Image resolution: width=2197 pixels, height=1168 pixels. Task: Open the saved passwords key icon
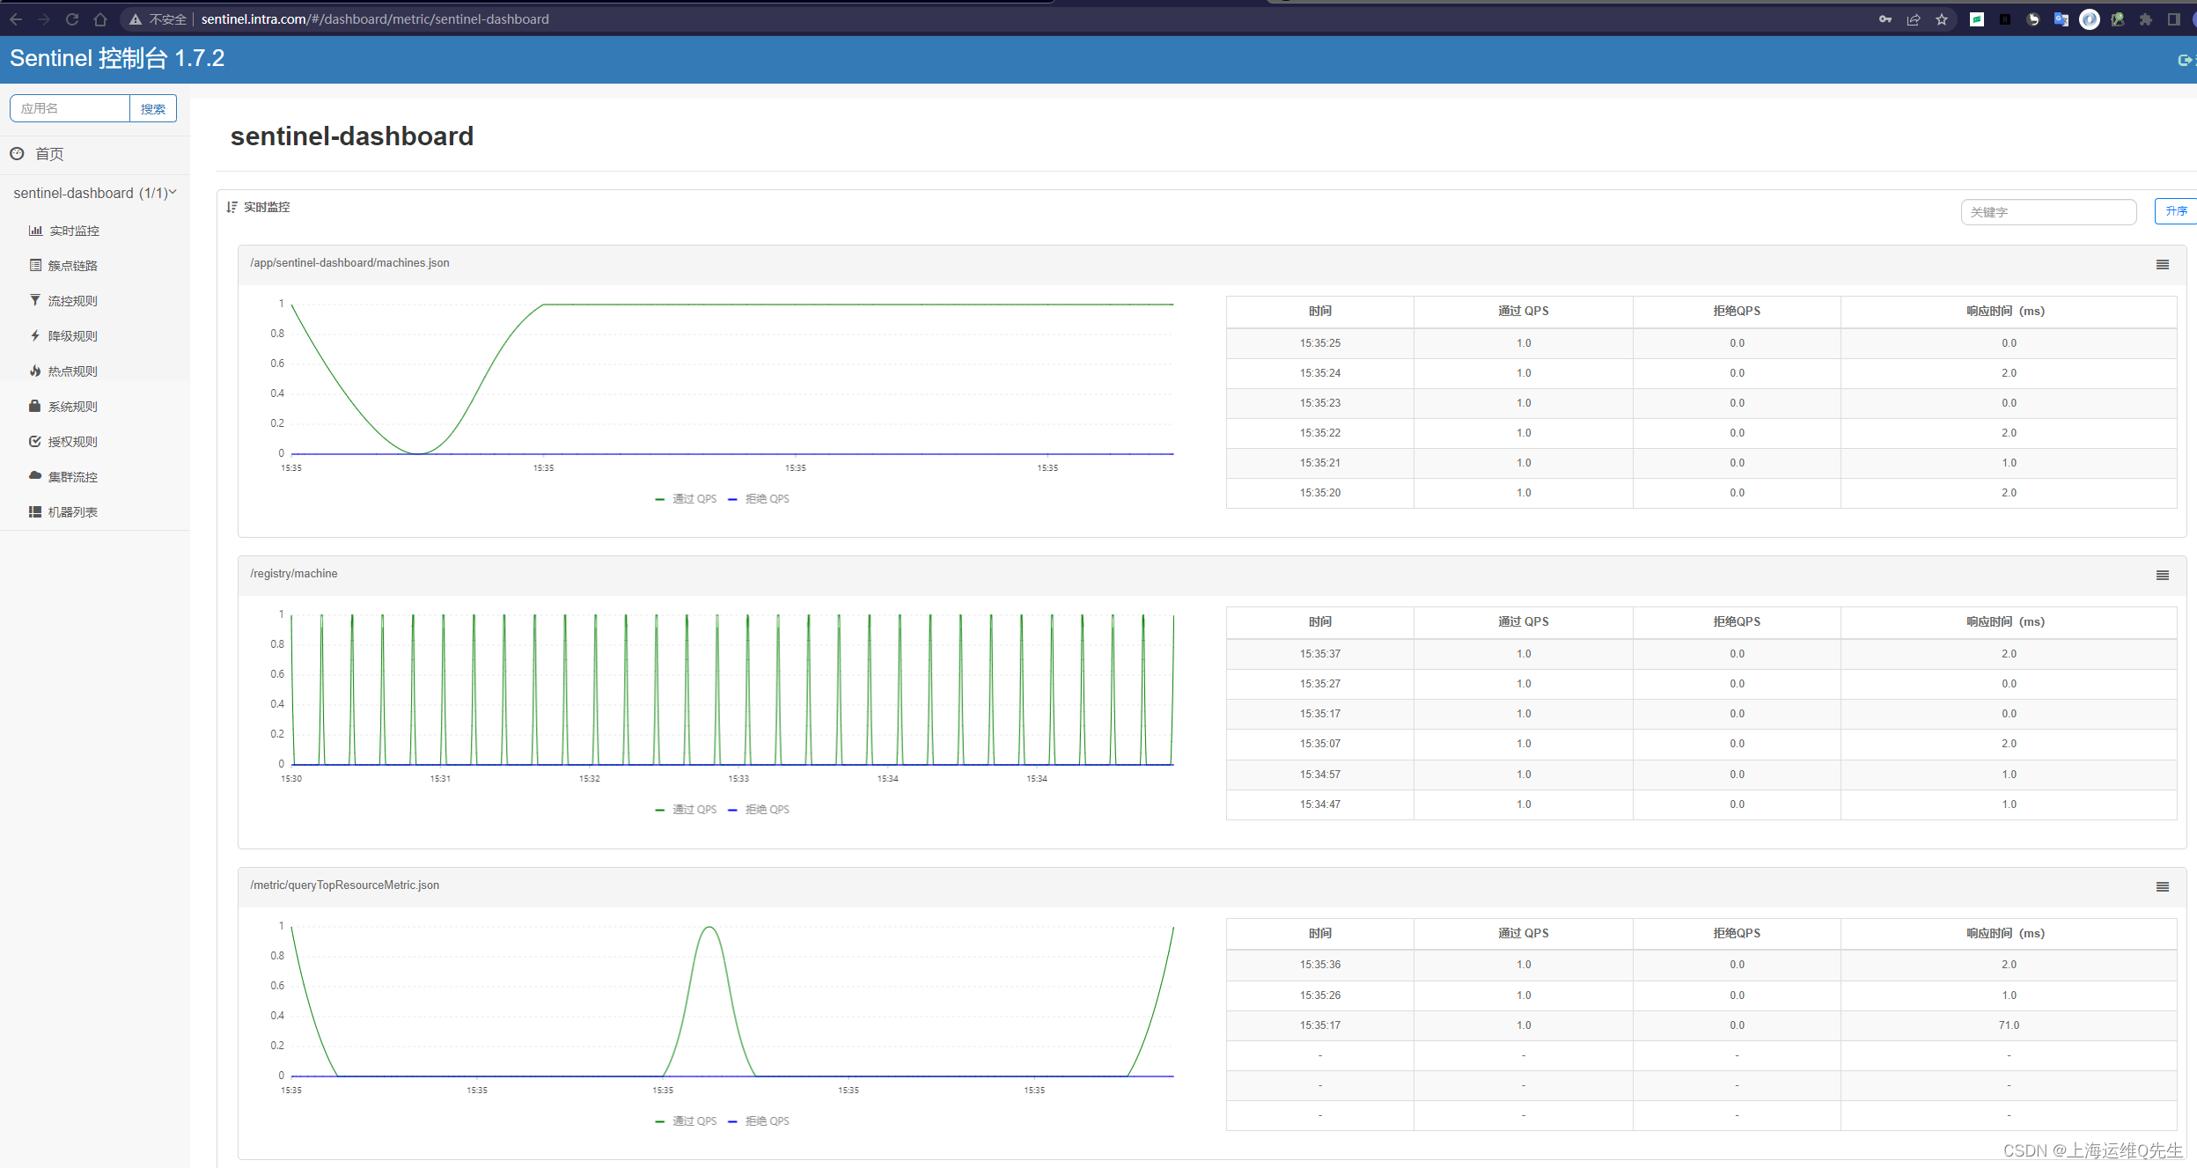tap(1885, 19)
